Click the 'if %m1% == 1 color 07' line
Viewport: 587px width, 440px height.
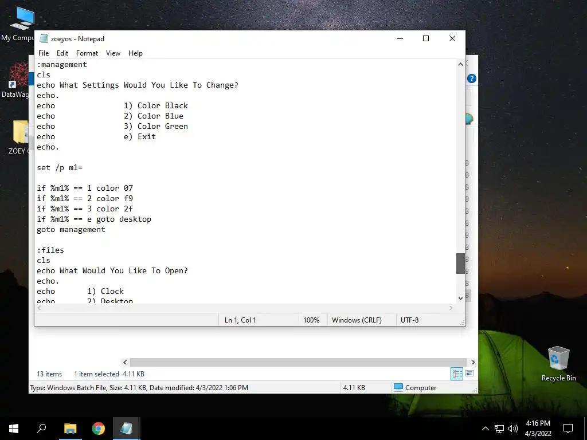85,188
